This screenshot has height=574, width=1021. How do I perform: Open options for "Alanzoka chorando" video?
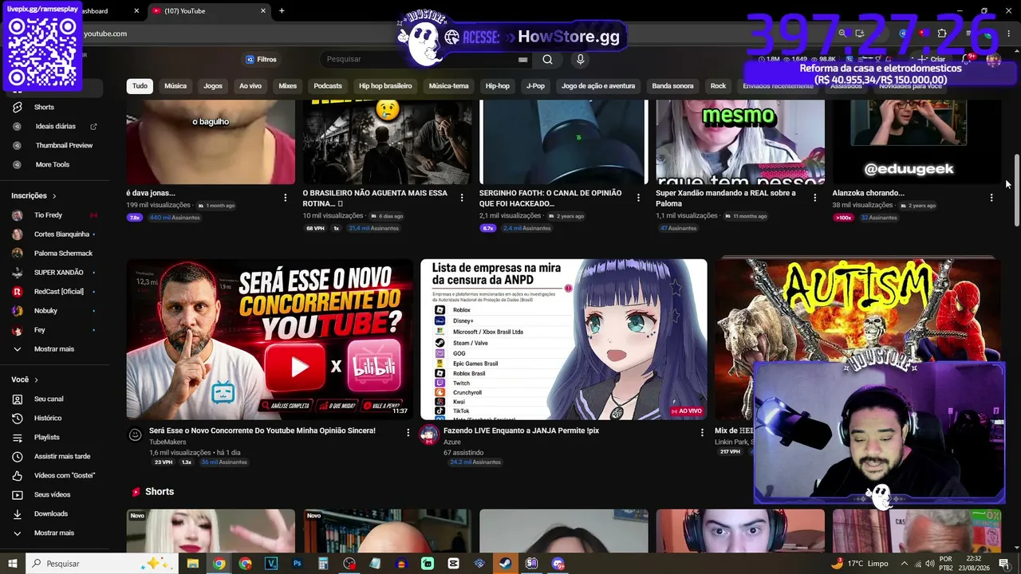coord(991,197)
